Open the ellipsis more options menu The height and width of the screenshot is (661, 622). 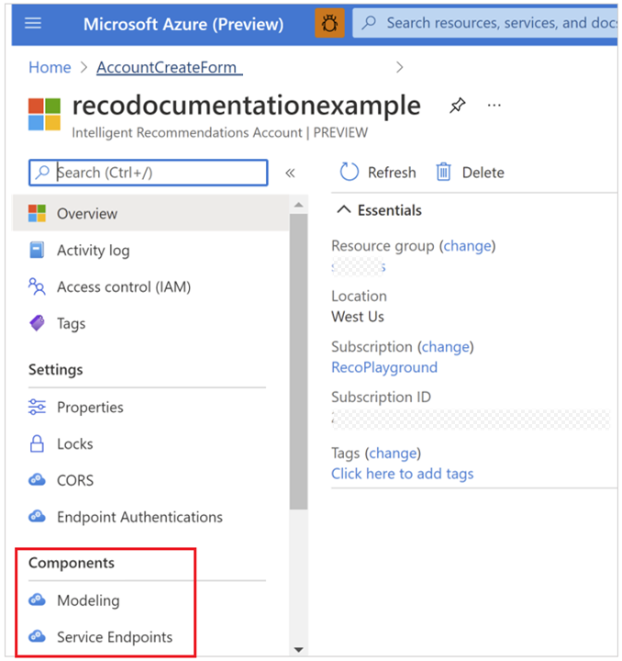(494, 105)
